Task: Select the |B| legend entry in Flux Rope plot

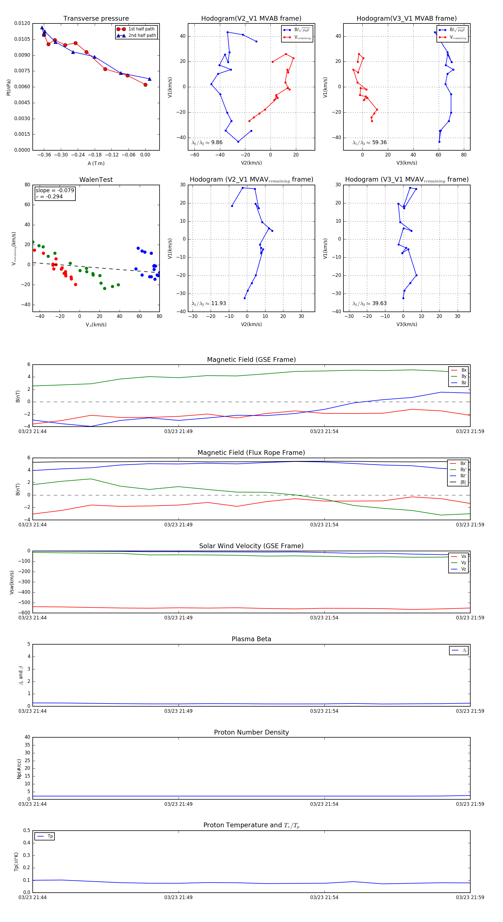Action: tap(458, 482)
